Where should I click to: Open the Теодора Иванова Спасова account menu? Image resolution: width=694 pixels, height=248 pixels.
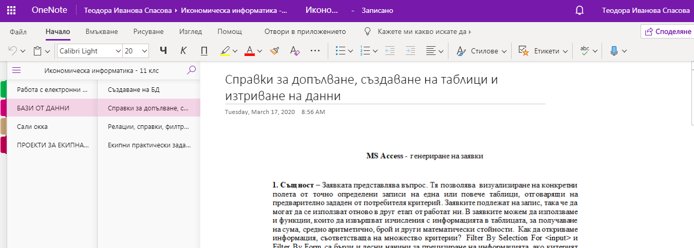(646, 10)
